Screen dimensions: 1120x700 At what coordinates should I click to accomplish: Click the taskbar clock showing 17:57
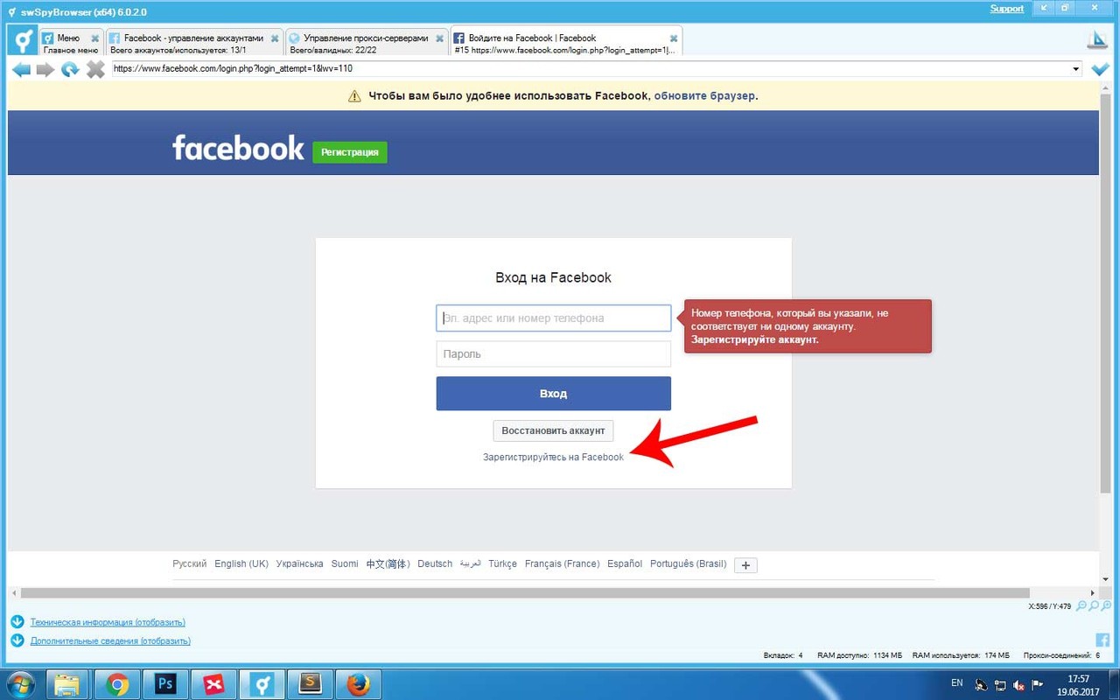pos(1078,684)
